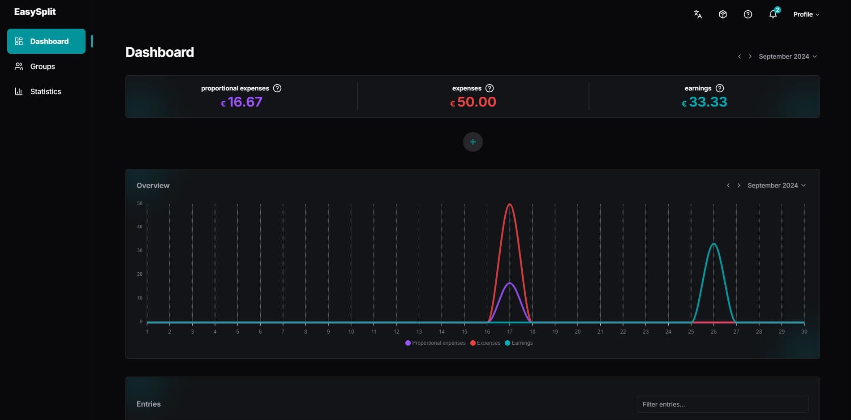
Task: Open notifications bell with badge
Action: point(774,13)
